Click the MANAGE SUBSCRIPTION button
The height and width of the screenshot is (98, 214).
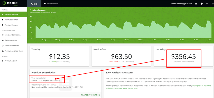[x=90, y=95]
